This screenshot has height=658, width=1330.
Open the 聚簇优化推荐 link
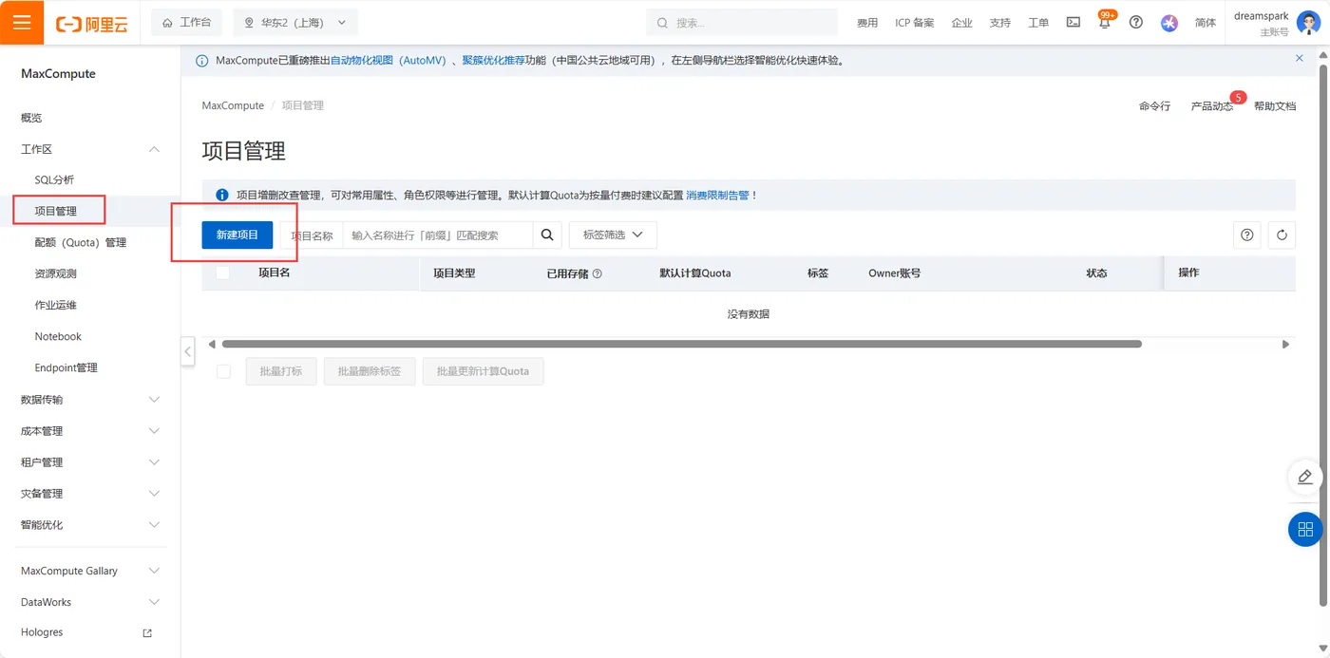[x=494, y=60]
